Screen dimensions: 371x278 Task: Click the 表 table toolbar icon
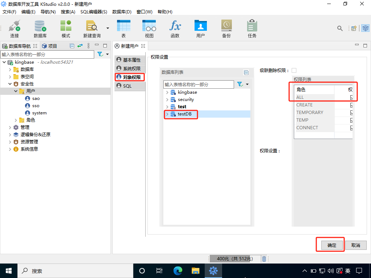(124, 26)
